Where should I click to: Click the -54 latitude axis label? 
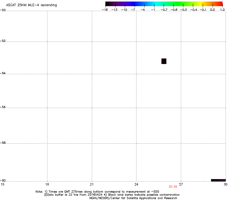pyautogui.click(x=3, y=73)
